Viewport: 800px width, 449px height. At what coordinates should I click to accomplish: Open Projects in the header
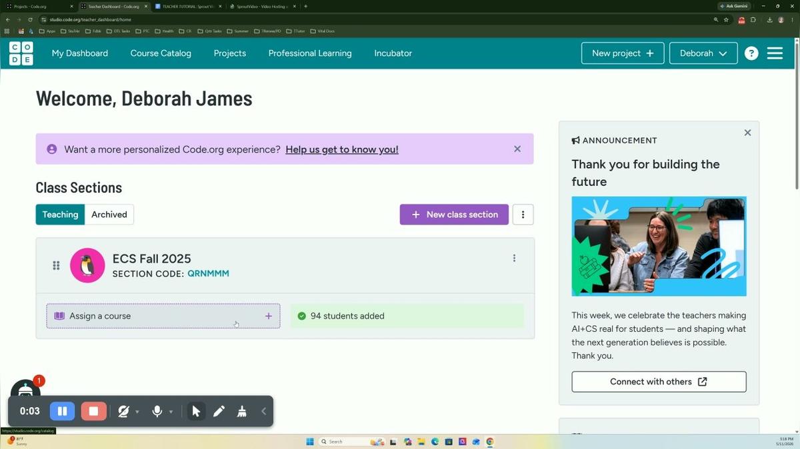tap(230, 53)
